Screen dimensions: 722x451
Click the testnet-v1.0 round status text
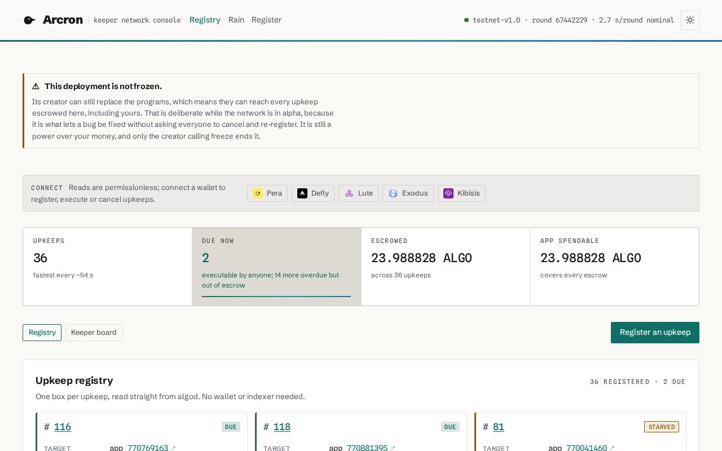tap(573, 20)
